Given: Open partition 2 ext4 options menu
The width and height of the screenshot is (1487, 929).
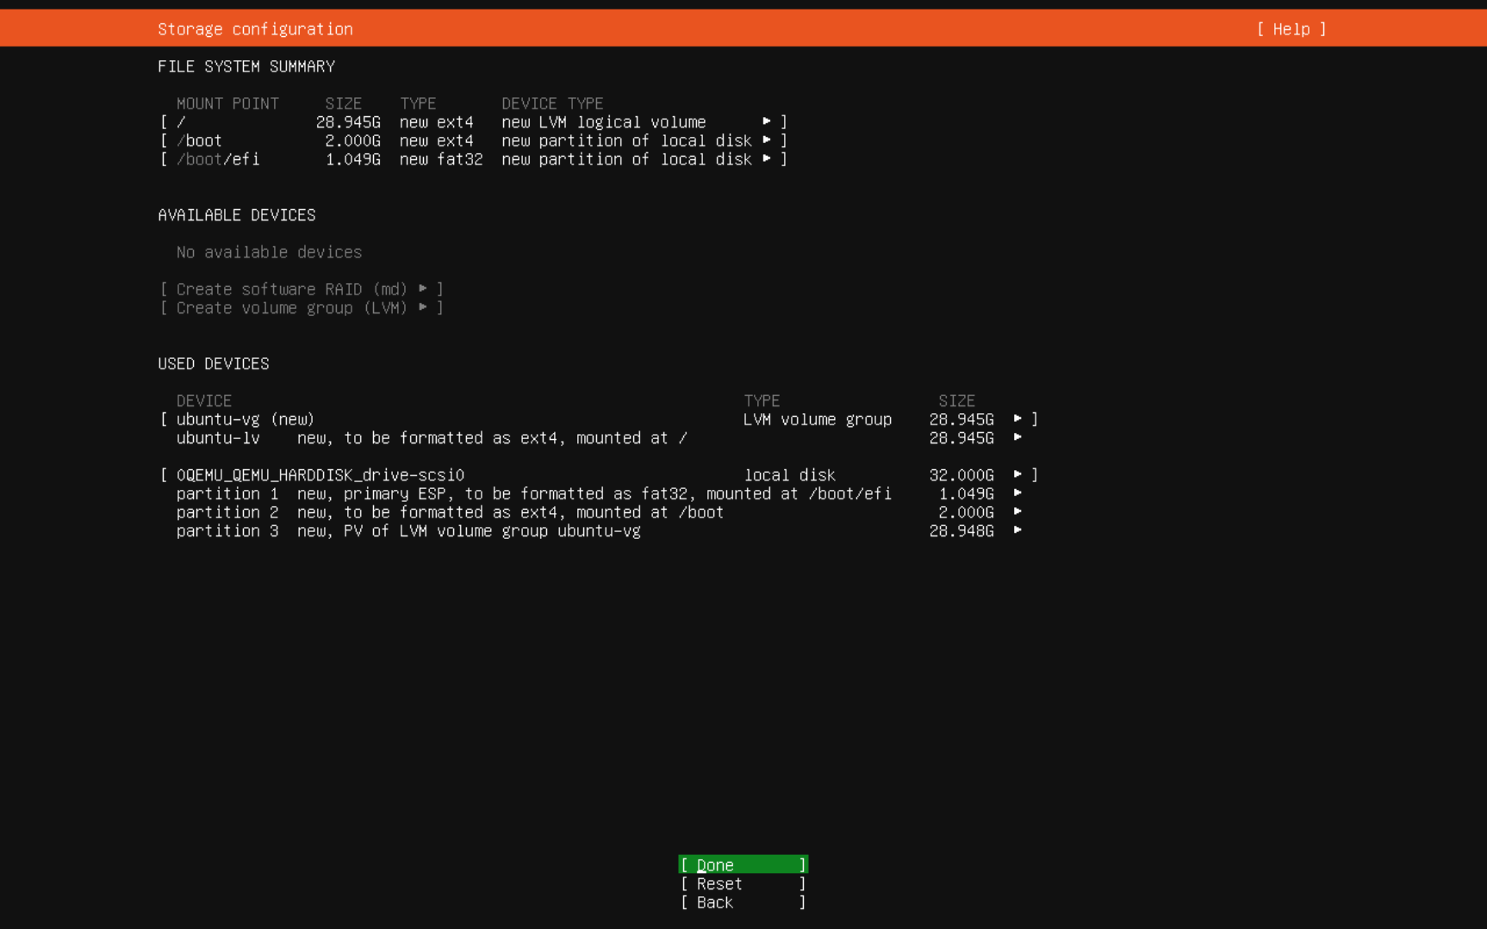Looking at the screenshot, I should 1019,512.
